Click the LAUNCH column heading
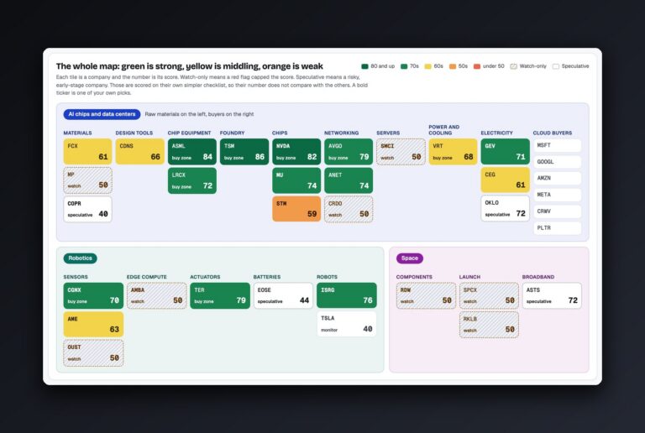The image size is (645, 433). pos(469,277)
